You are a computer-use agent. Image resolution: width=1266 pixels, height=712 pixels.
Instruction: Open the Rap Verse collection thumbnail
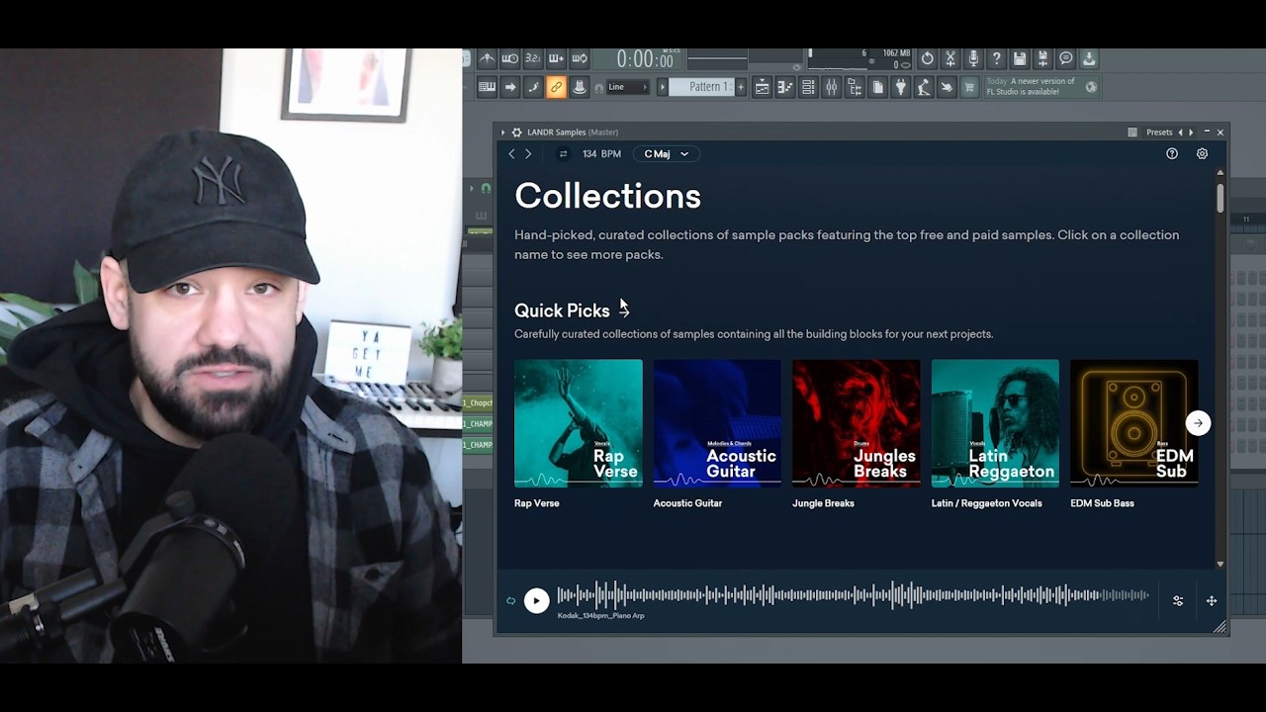click(x=579, y=423)
